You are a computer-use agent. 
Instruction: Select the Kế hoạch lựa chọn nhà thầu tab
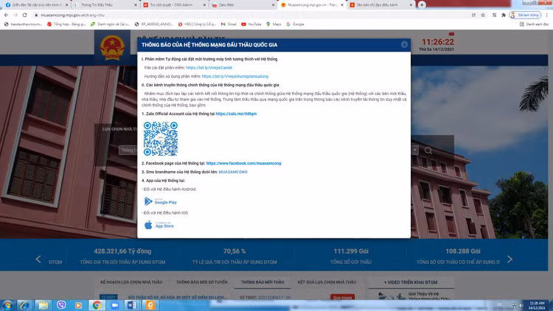tap(131, 282)
